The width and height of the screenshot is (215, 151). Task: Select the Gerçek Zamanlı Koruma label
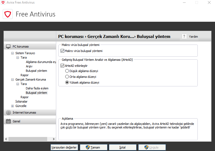pos(31,80)
